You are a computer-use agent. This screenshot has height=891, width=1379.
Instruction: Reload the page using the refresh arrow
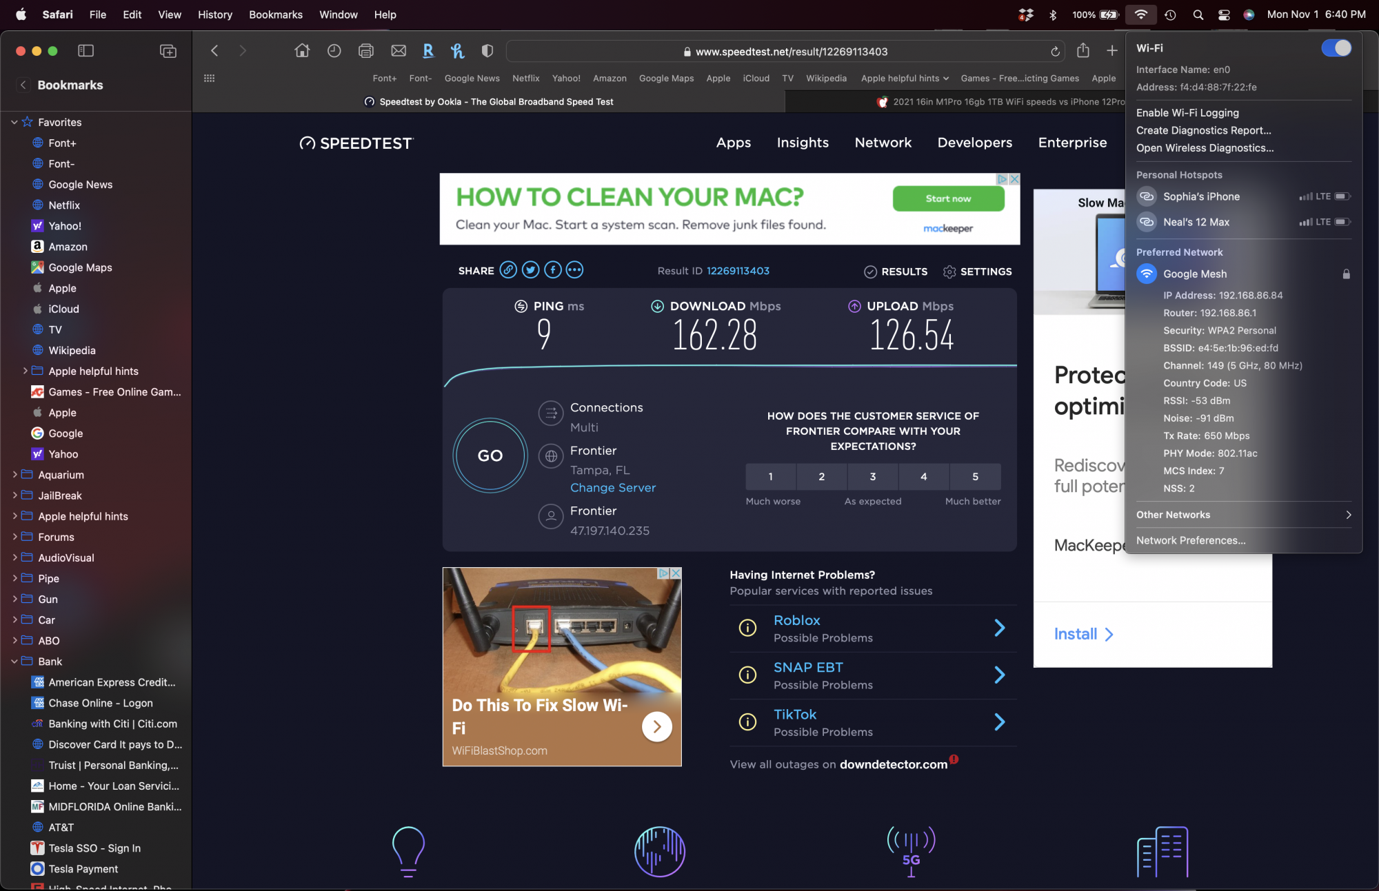[1055, 52]
